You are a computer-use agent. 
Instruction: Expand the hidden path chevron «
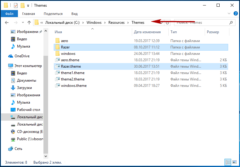(42, 23)
